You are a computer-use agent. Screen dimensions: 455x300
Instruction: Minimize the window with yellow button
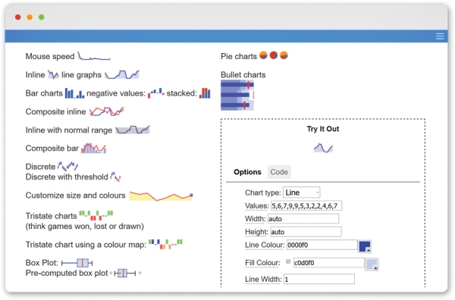[x=30, y=17]
